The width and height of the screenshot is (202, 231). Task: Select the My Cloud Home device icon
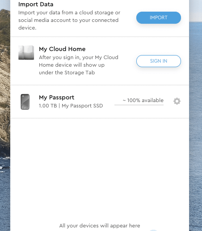pos(26,52)
